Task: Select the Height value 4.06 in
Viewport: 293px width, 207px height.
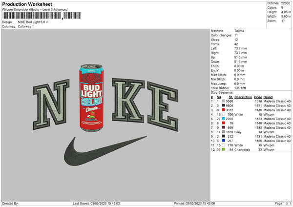Action: [286, 12]
